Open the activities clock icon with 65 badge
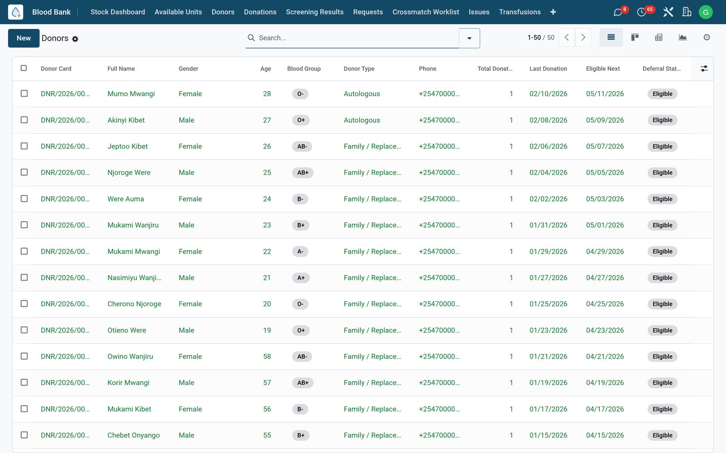This screenshot has height=453, width=726. point(642,12)
